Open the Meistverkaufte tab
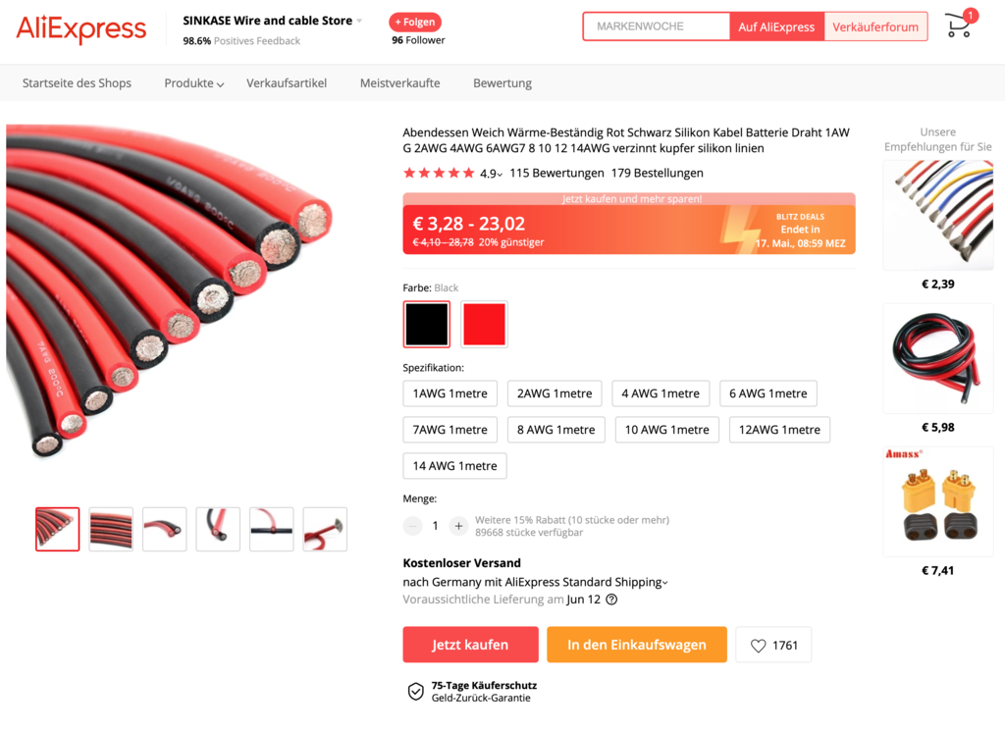1005x731 pixels. pyautogui.click(x=400, y=83)
